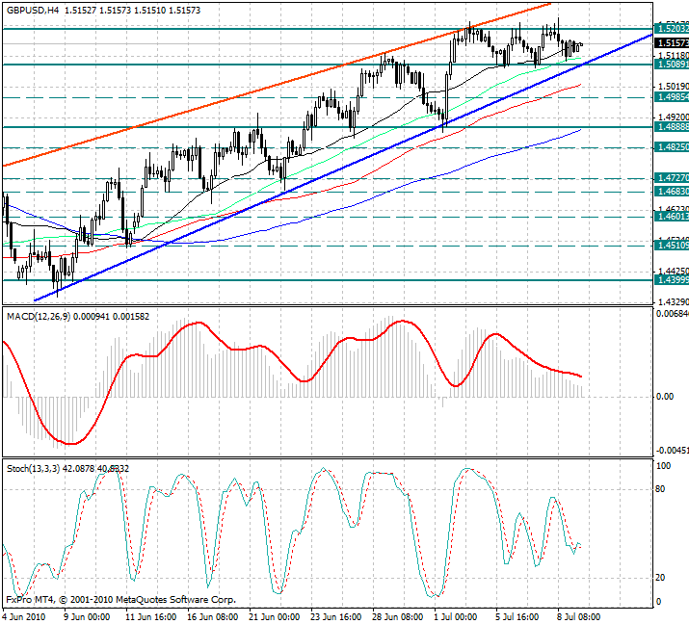Click the 1.48250 level label
The image size is (689, 624).
(x=672, y=147)
